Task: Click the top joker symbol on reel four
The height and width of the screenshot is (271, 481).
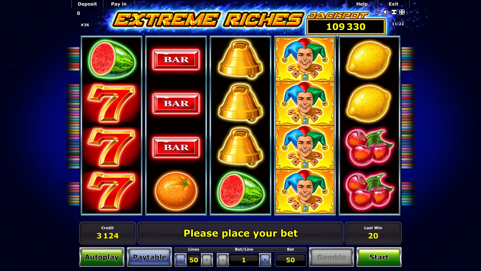Action: [305, 59]
